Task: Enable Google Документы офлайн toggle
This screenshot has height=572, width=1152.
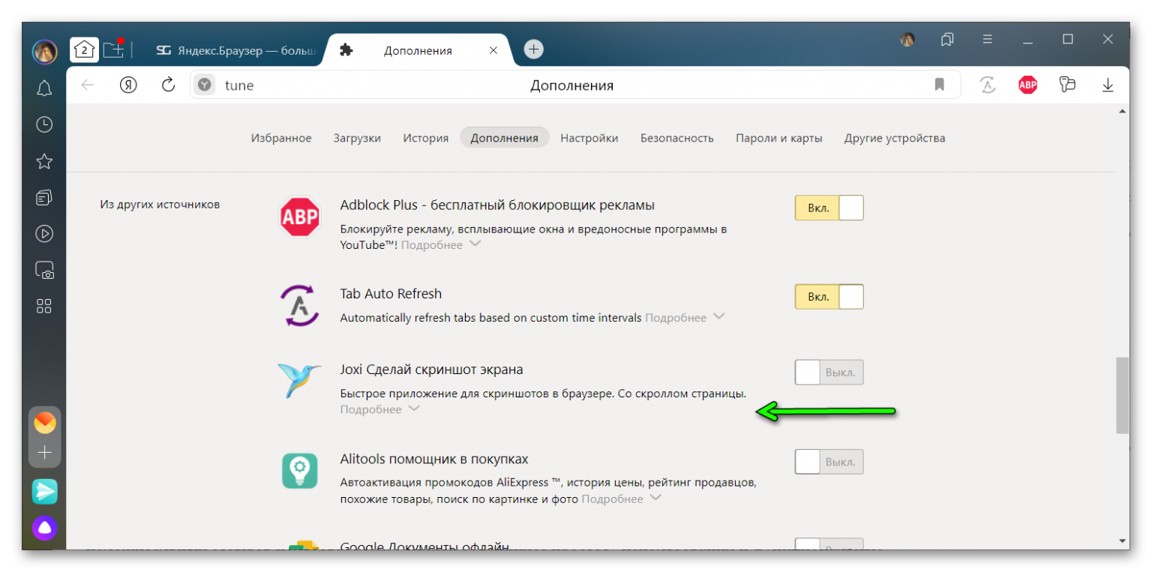Action: [x=829, y=544]
